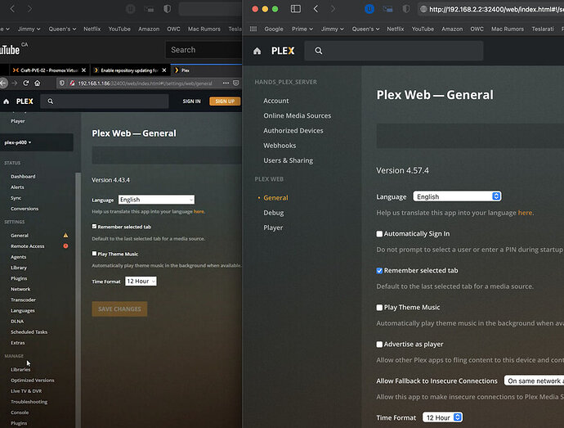The image size is (564, 428).
Task: Open Transcoder settings in left sidebar
Action: [x=23, y=300]
